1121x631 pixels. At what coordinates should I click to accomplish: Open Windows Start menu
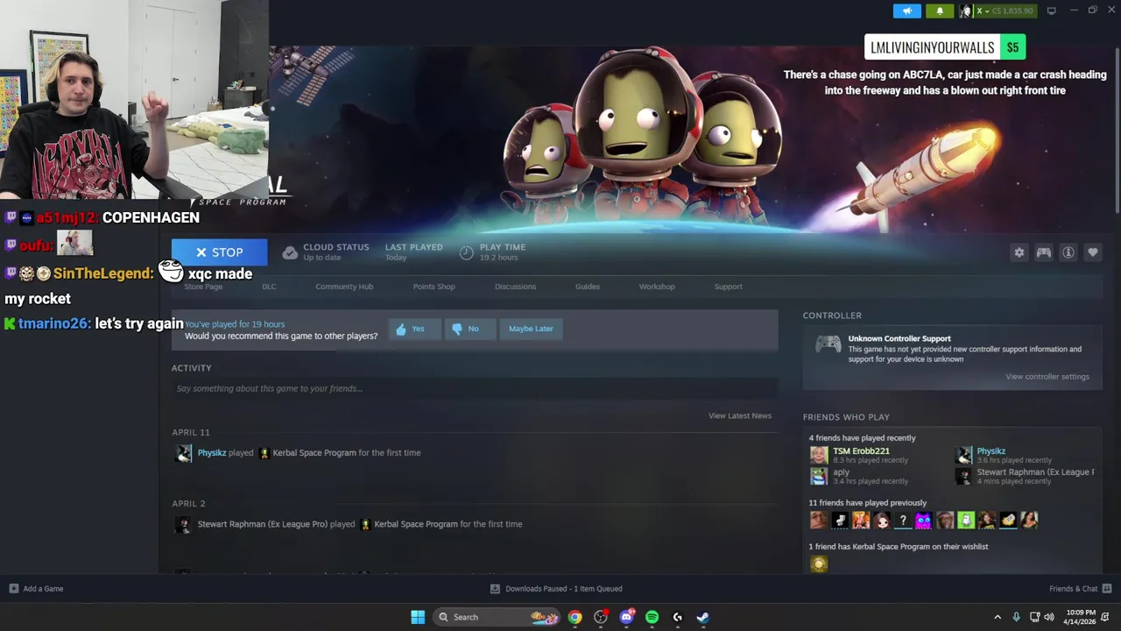[418, 617]
